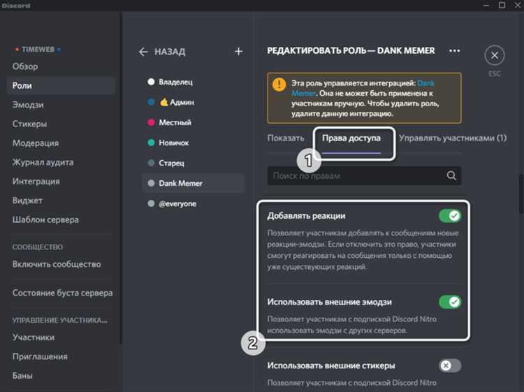The height and width of the screenshot is (392, 524).
Task: Open the Стикеры section
Action: pos(29,124)
